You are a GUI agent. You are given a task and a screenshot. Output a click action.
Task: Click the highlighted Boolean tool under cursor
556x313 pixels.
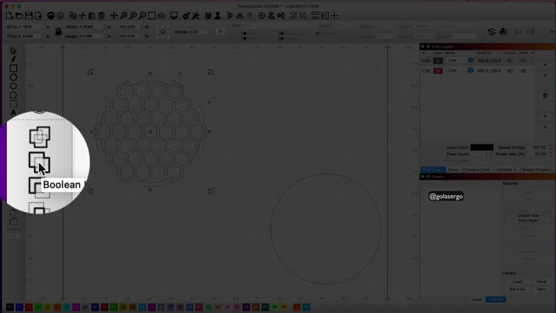[39, 163]
